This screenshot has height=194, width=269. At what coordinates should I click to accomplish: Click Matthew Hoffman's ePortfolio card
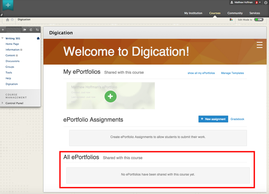111,96
